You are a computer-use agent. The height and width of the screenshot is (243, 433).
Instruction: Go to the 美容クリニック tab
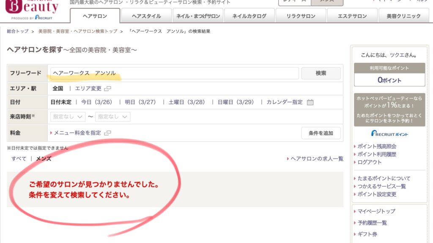[403, 16]
